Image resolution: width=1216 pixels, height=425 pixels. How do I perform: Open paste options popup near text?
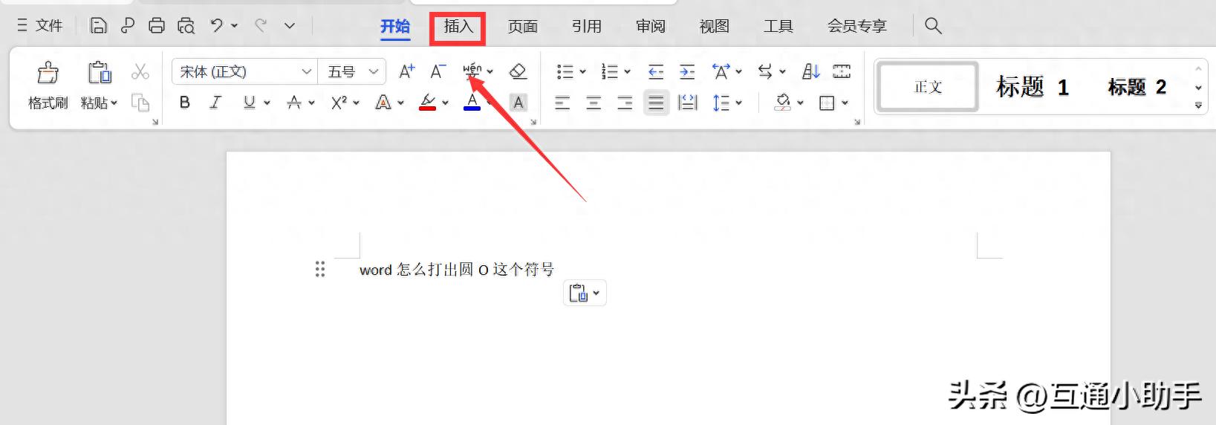585,293
